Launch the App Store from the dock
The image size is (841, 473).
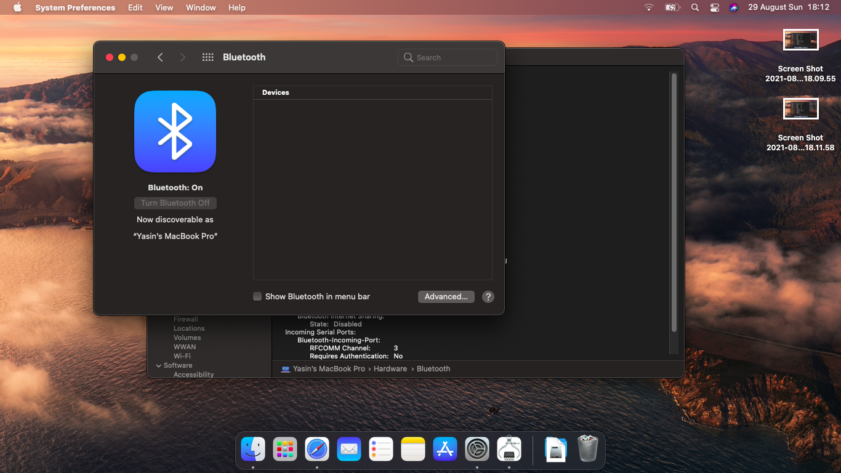[445, 449]
